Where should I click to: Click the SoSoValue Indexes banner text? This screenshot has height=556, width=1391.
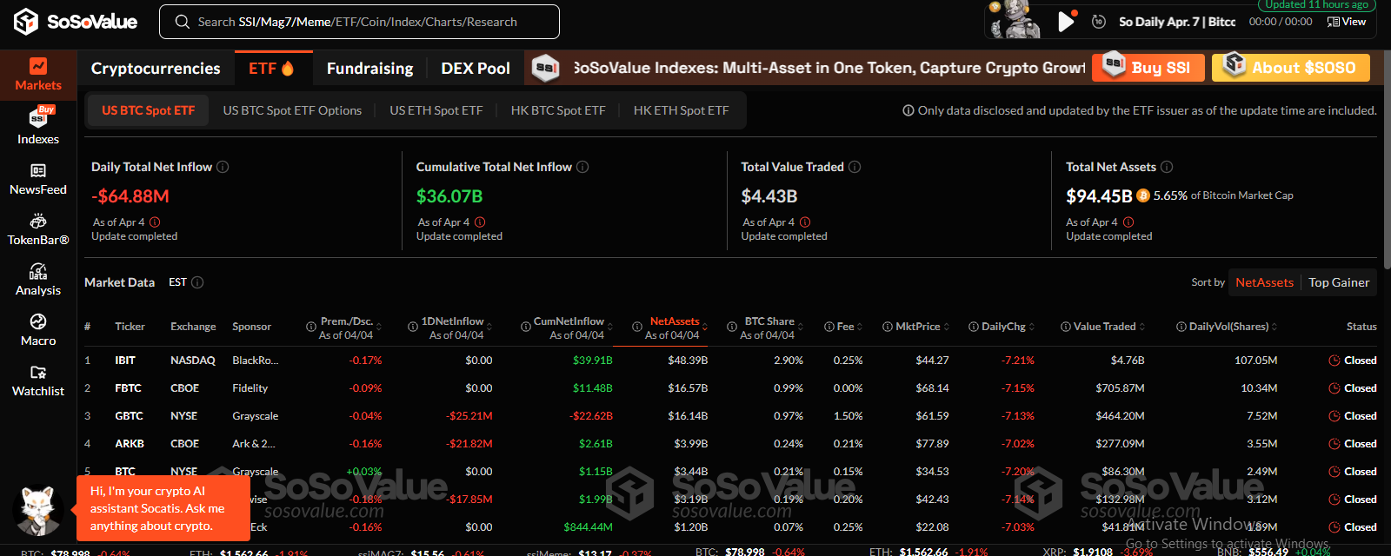(829, 68)
